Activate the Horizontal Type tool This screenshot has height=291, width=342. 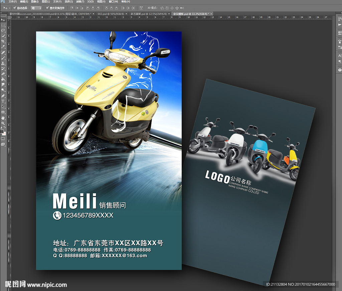3,101
